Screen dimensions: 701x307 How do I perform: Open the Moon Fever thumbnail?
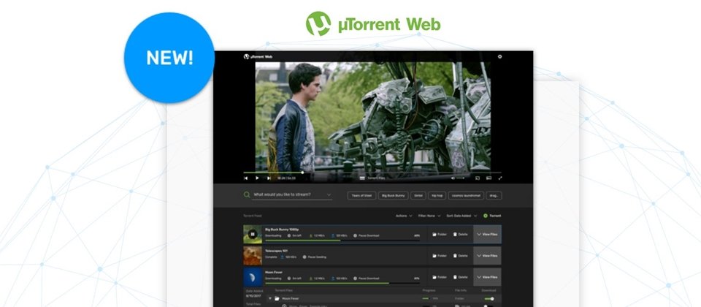coord(252,277)
